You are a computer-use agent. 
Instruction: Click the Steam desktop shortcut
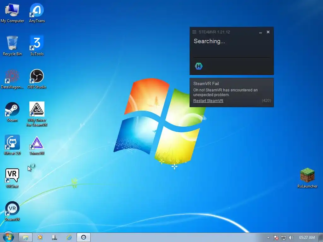click(12, 112)
